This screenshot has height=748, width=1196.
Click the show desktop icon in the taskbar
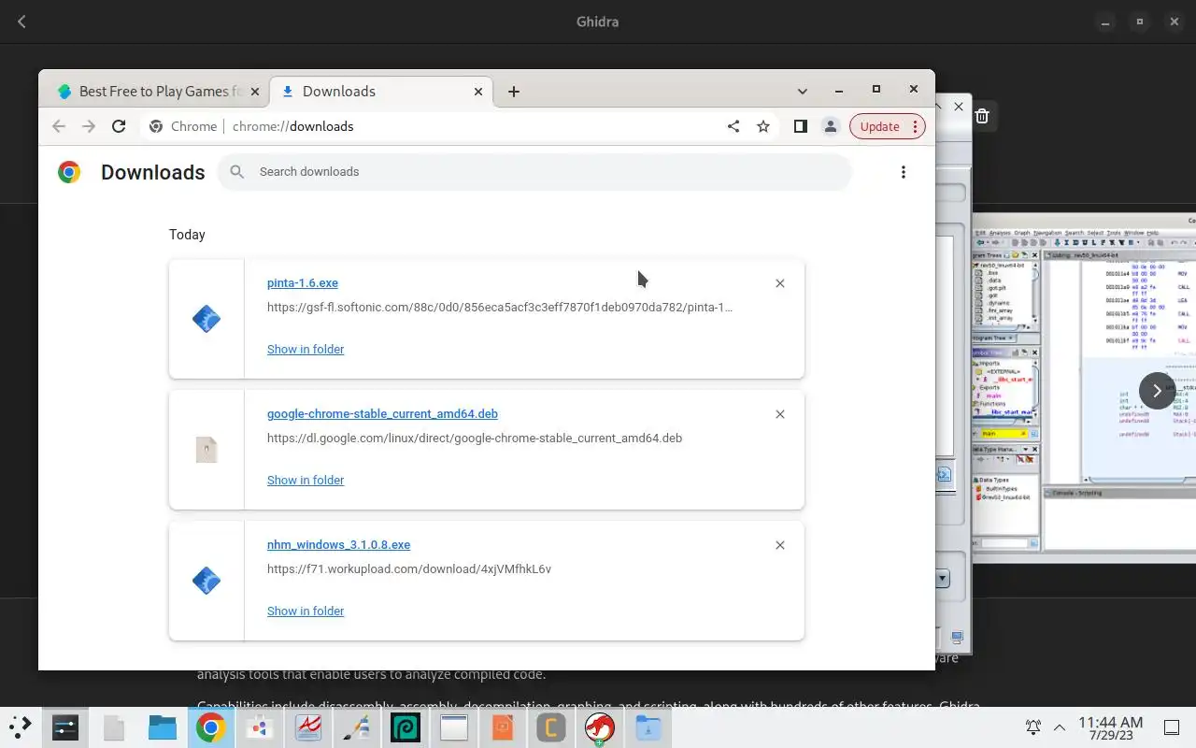[1172, 727]
